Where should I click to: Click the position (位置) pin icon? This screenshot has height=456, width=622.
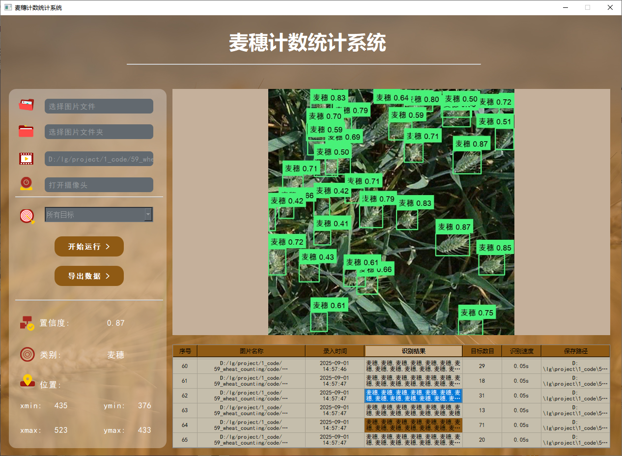click(x=28, y=381)
